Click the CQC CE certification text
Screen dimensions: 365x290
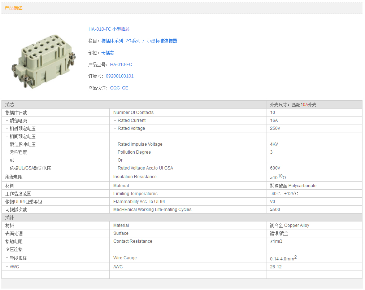click(x=119, y=88)
